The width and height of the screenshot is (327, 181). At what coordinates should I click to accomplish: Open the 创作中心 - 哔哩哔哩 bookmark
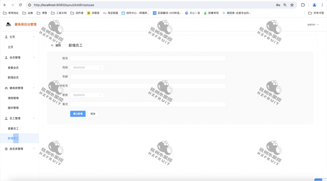pos(135,13)
